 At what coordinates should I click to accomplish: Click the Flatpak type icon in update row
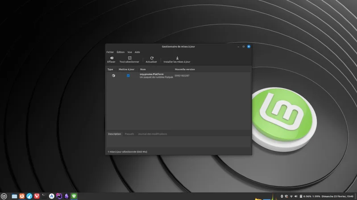(113, 76)
